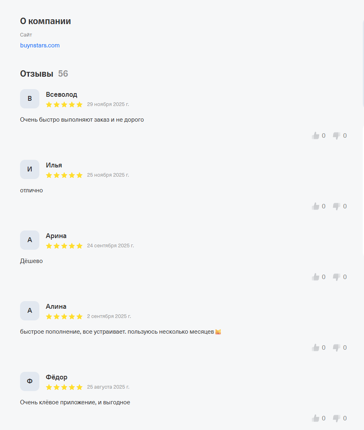Dislike Фёдор's review

point(337,418)
